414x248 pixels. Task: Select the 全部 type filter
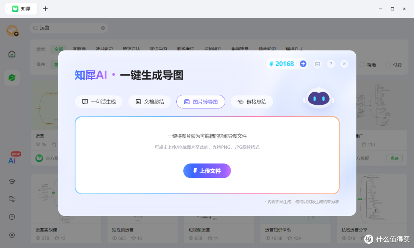pos(59,49)
